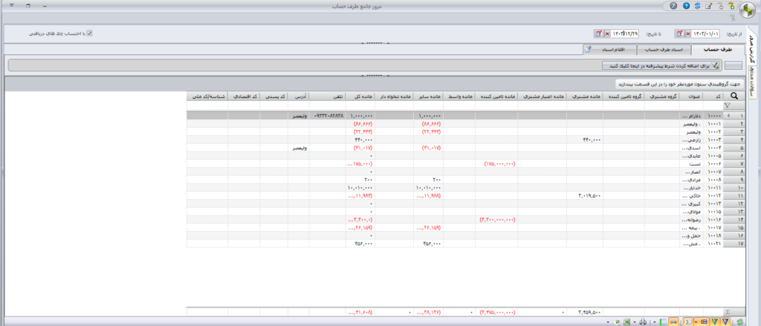Open the از تاریخ calendar picker
761x326 pixels.
coord(679,33)
